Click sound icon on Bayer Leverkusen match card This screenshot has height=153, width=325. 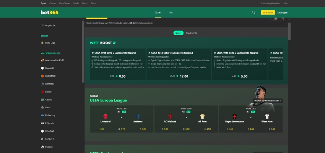pos(248,112)
